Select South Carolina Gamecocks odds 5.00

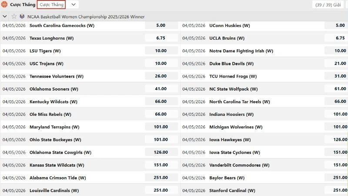pos(161,25)
